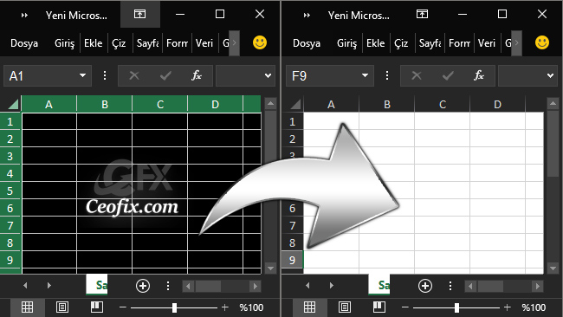Expand quick access chevrons in right window
This screenshot has height=317, width=563.
click(x=307, y=15)
